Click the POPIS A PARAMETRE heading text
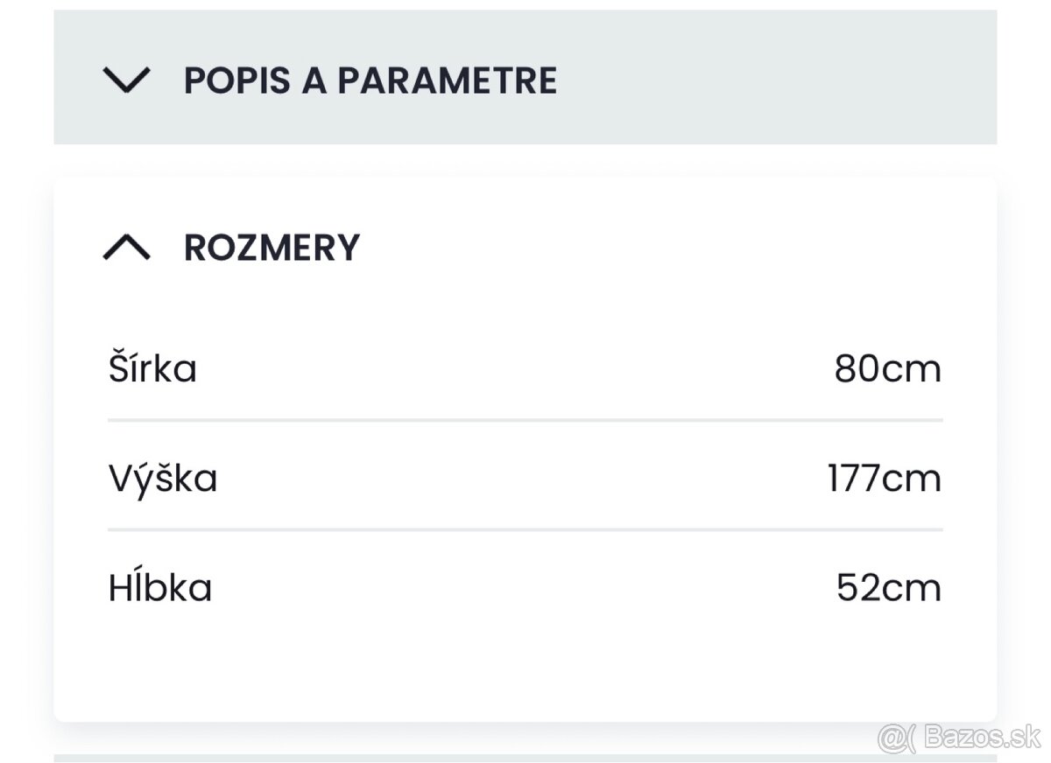This screenshot has height=763, width=1051. (370, 80)
